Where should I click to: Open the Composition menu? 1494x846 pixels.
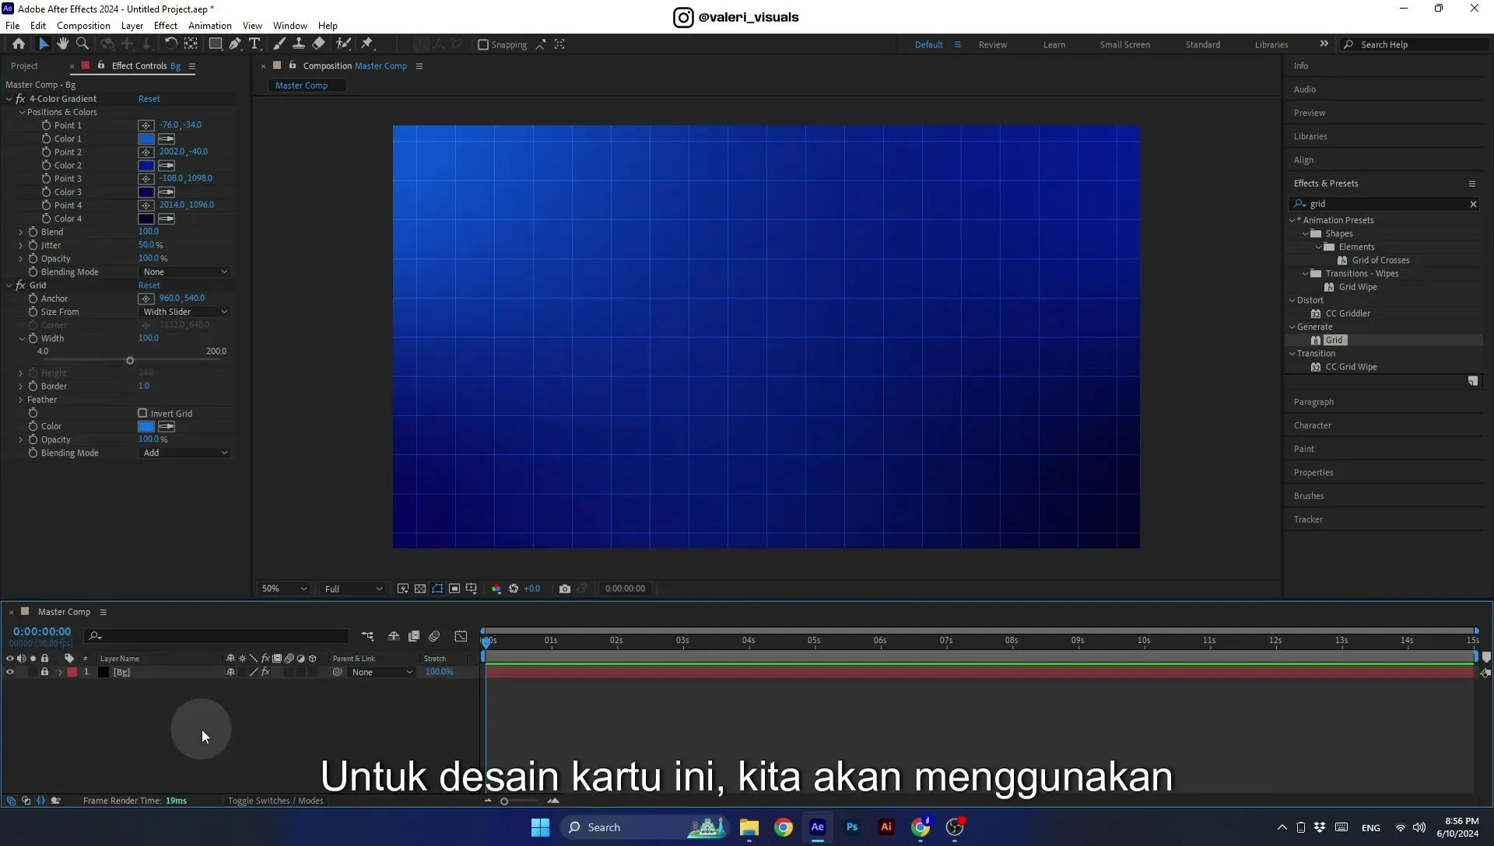tap(83, 26)
